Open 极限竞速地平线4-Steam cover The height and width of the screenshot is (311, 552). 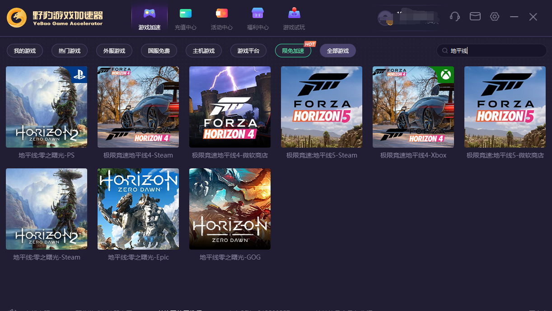(138, 107)
